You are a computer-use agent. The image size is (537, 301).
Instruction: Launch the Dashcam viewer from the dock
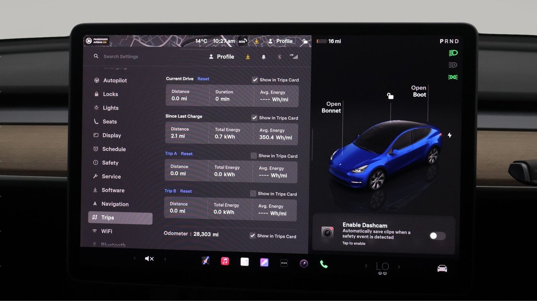pyautogui.click(x=304, y=263)
